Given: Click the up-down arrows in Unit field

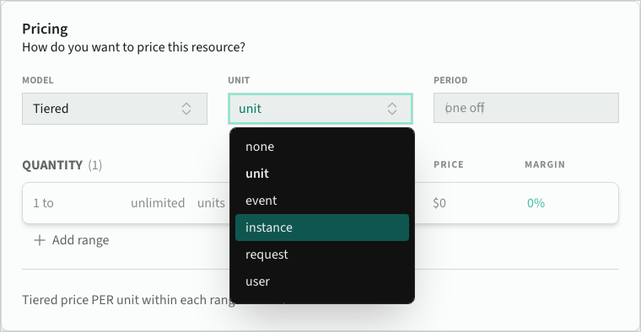Looking at the screenshot, I should pyautogui.click(x=392, y=109).
